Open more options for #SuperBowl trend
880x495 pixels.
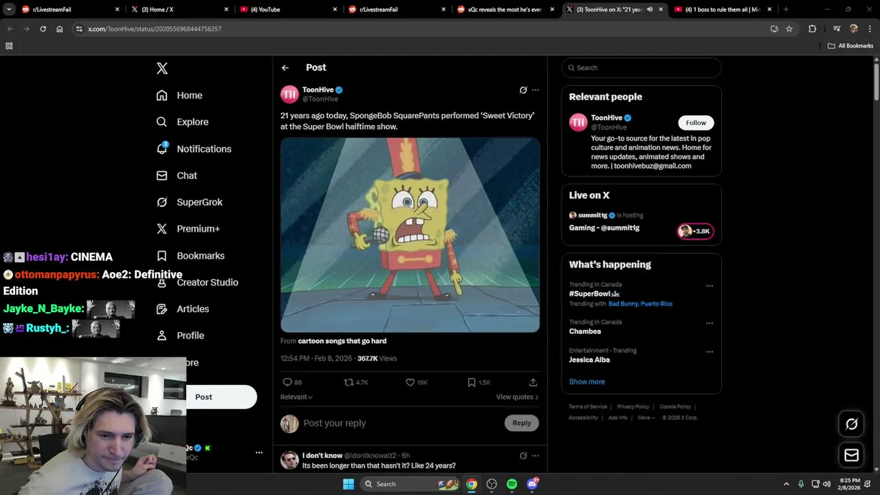(709, 286)
